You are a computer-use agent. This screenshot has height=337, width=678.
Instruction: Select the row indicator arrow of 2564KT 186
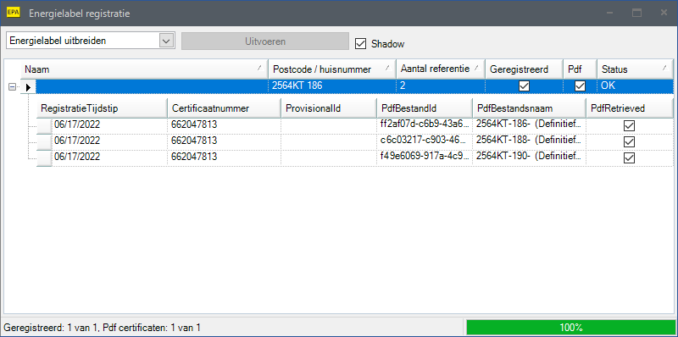pyautogui.click(x=28, y=87)
